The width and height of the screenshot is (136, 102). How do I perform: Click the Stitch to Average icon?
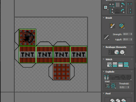click(115, 65)
